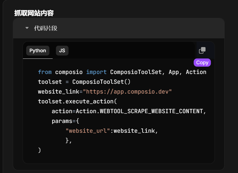
Task: Select the Python tab
Action: pos(37,50)
